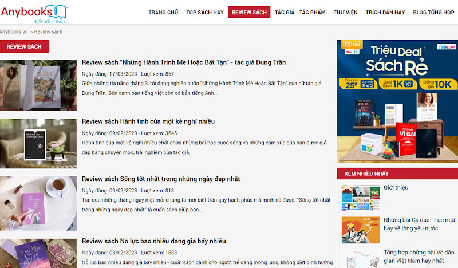Click the text 'Lượt xem: 3645'
The height and width of the screenshot is (268, 458).
159,133
